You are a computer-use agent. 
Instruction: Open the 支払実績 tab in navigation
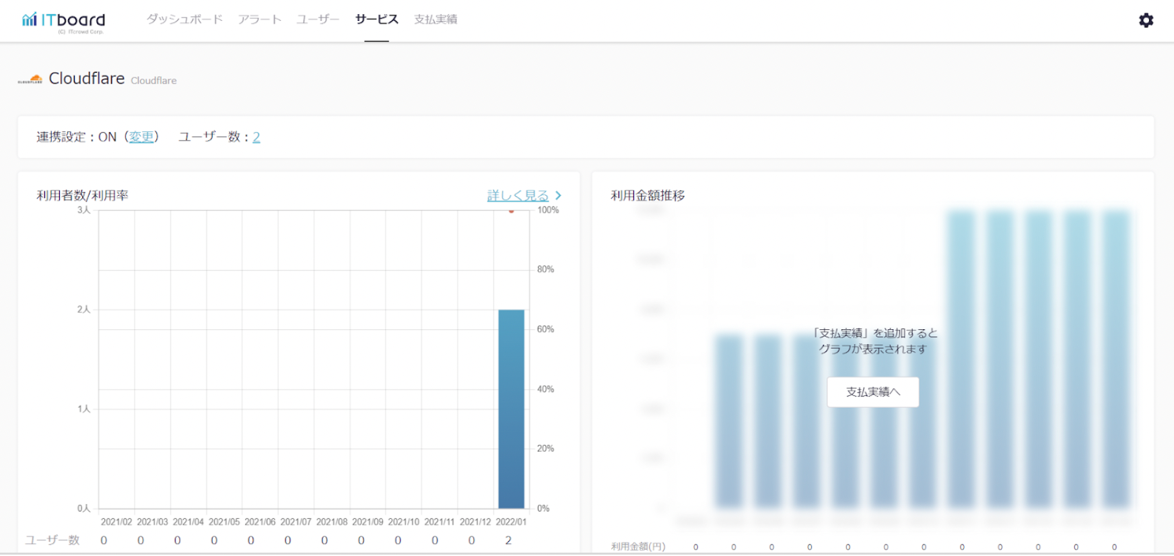click(x=436, y=20)
